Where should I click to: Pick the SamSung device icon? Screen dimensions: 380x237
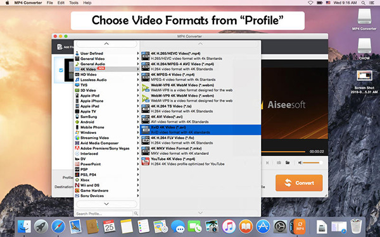[77, 117]
